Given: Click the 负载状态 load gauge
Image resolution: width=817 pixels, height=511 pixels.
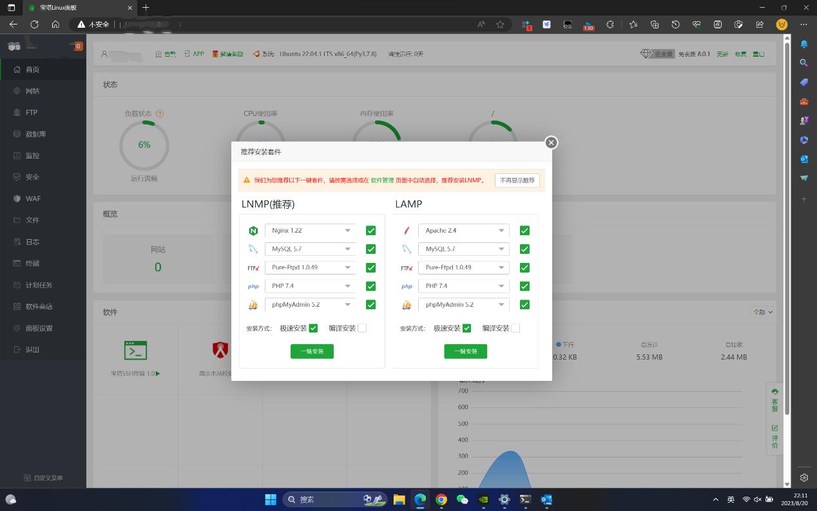Looking at the screenshot, I should pos(144,145).
